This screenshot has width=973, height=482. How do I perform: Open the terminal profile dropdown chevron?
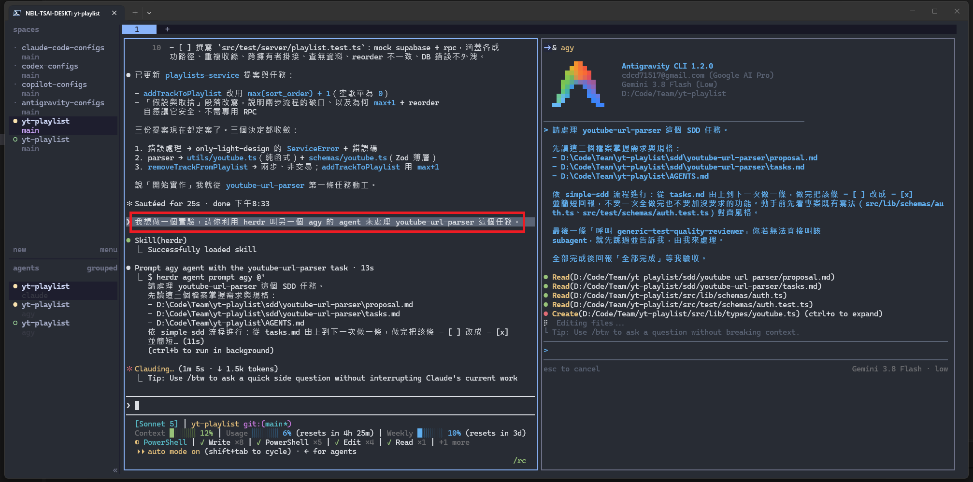tap(149, 13)
